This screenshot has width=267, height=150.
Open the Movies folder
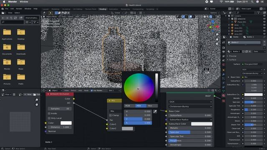pos(7,62)
